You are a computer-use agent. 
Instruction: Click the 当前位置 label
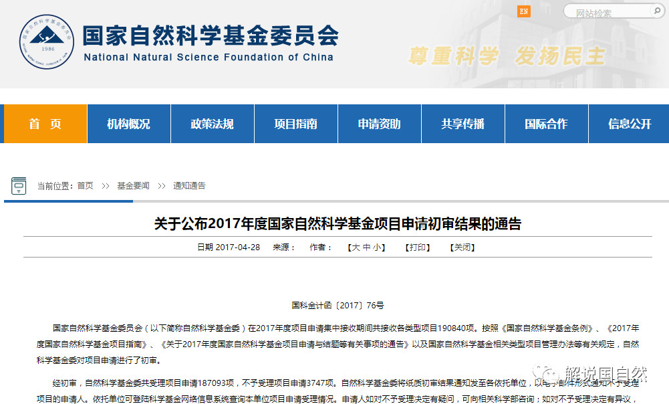tap(55, 186)
